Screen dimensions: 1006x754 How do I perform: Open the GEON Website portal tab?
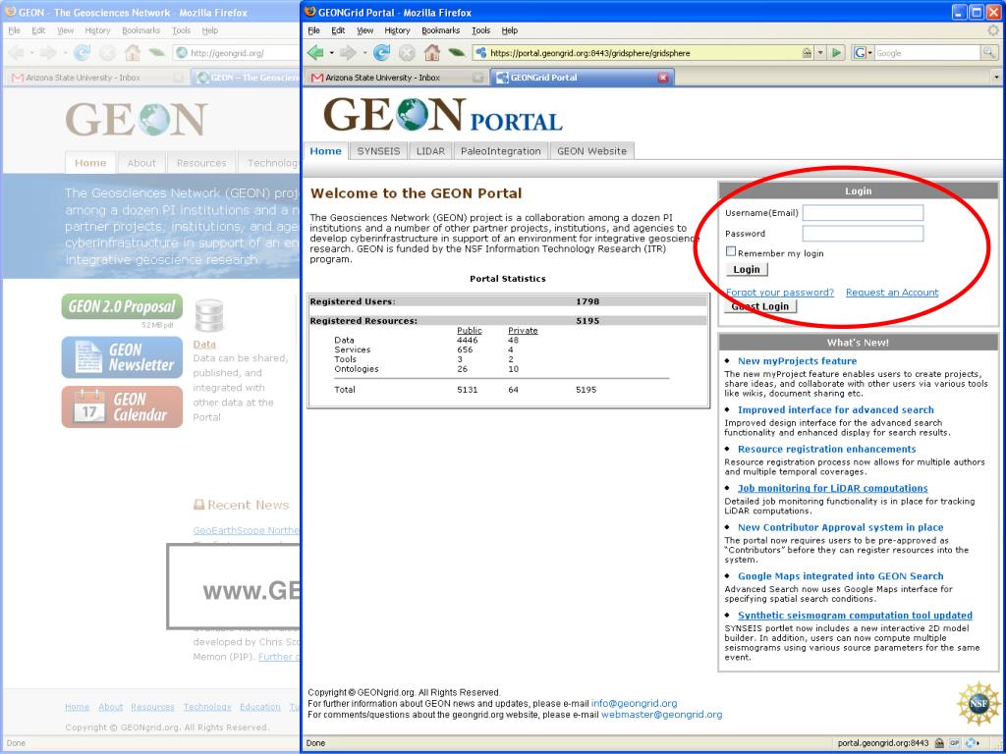click(x=591, y=150)
